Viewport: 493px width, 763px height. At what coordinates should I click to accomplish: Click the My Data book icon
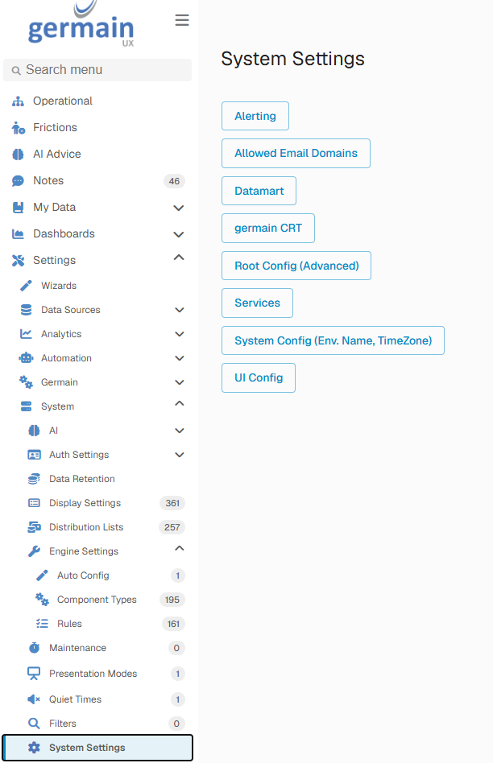(x=18, y=208)
